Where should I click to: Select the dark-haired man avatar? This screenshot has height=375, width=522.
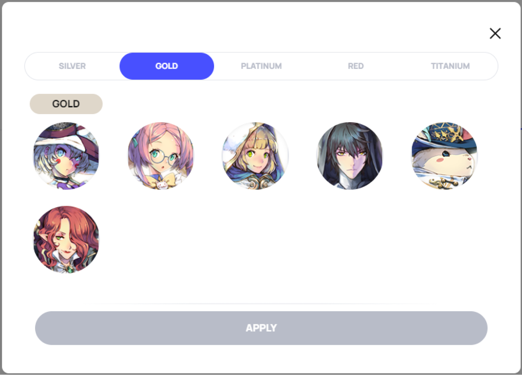tap(350, 156)
